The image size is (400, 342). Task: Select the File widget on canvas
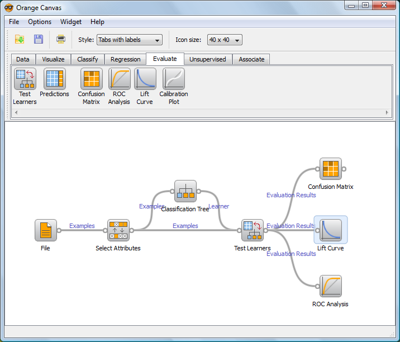tap(46, 230)
